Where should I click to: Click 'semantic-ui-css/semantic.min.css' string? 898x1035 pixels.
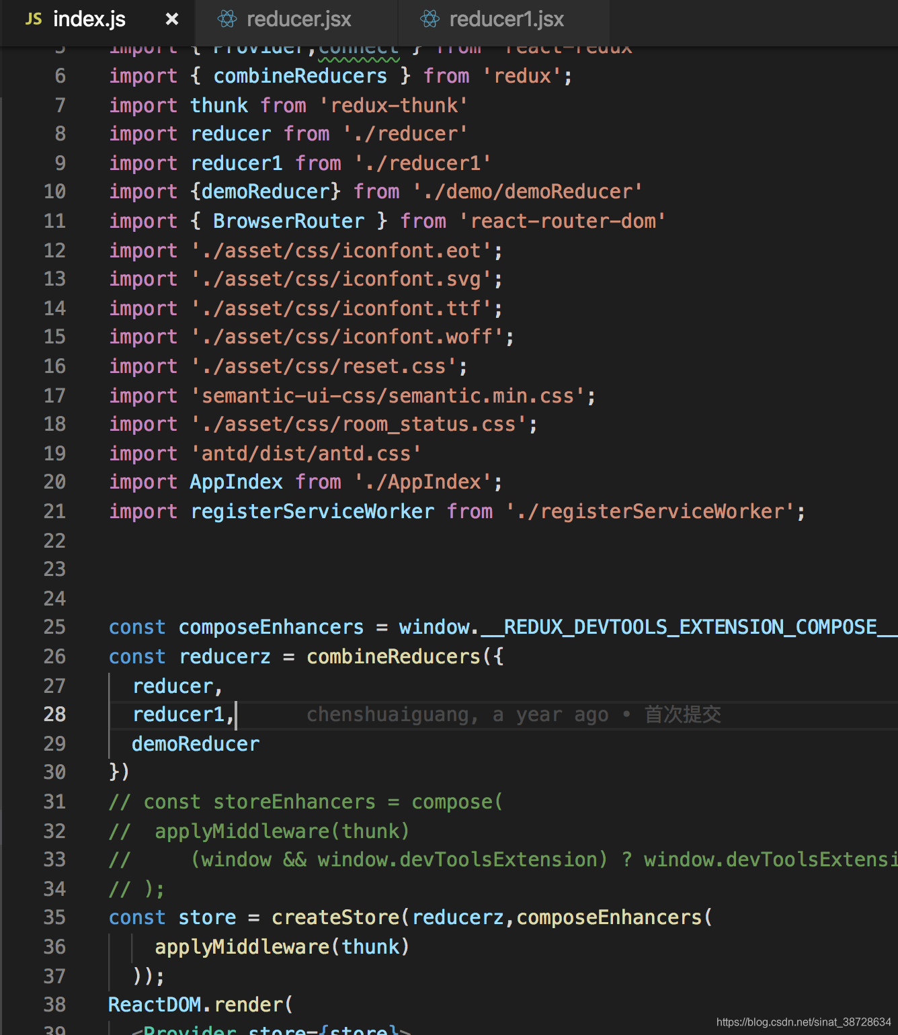pos(388,396)
